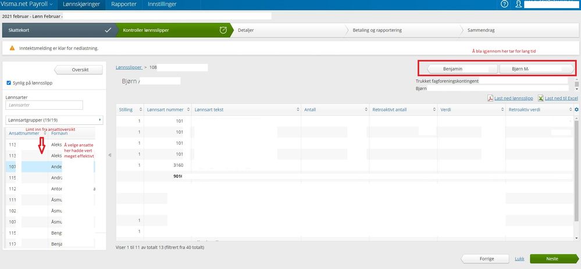Sort by Lønnsart nummer column
This screenshot has width=581, height=269.
point(188,110)
